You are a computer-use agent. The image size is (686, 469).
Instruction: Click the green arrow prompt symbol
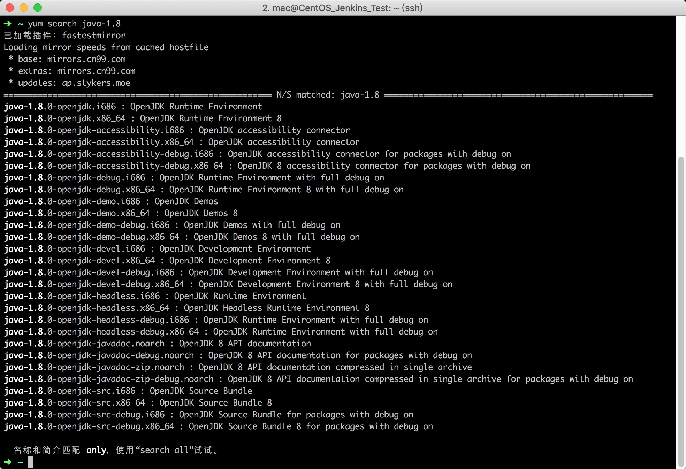(7, 23)
